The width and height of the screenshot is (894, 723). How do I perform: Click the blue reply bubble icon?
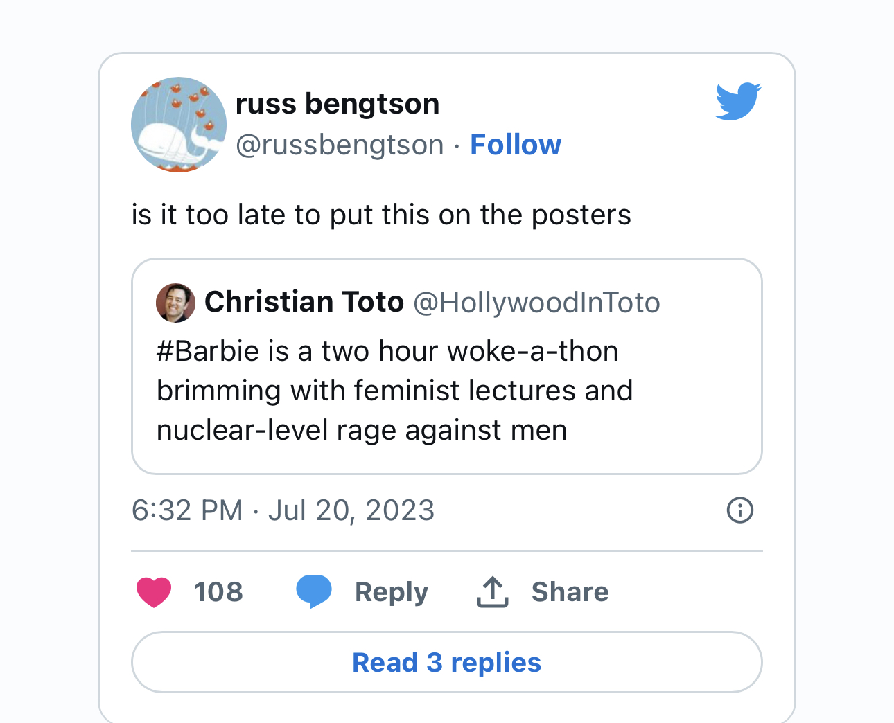point(314,591)
